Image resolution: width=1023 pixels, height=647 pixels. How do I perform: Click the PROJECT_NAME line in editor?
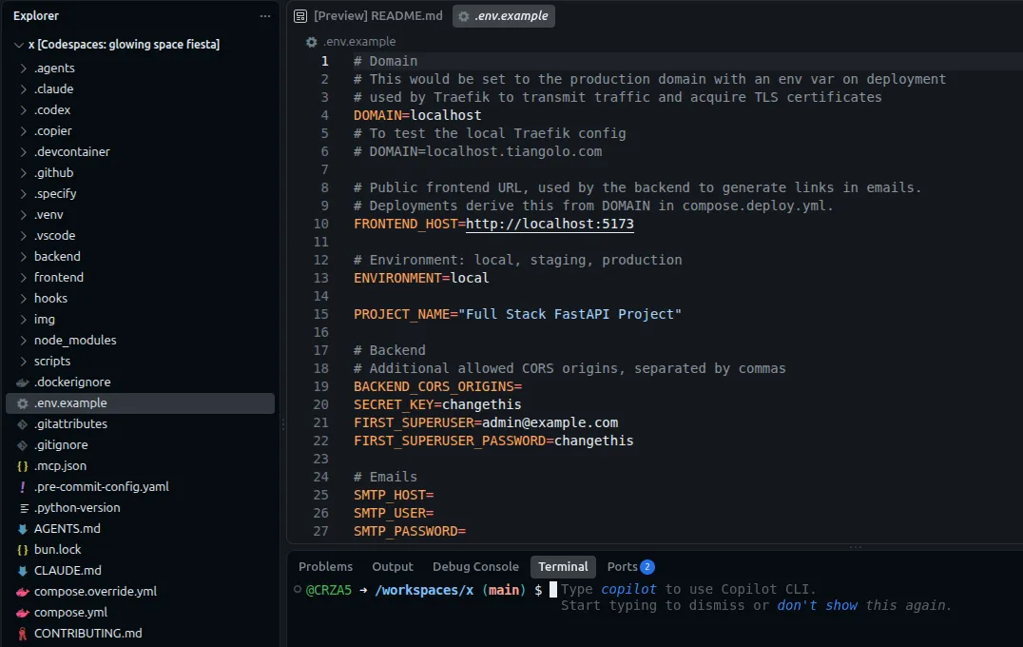coord(517,314)
